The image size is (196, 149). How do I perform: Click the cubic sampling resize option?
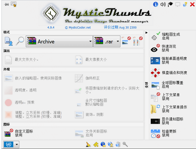click(33, 115)
